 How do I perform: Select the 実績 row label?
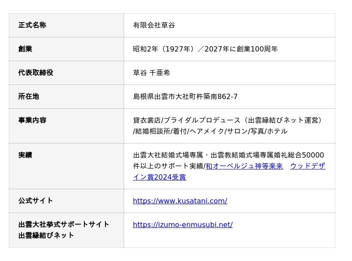[x=25, y=155]
